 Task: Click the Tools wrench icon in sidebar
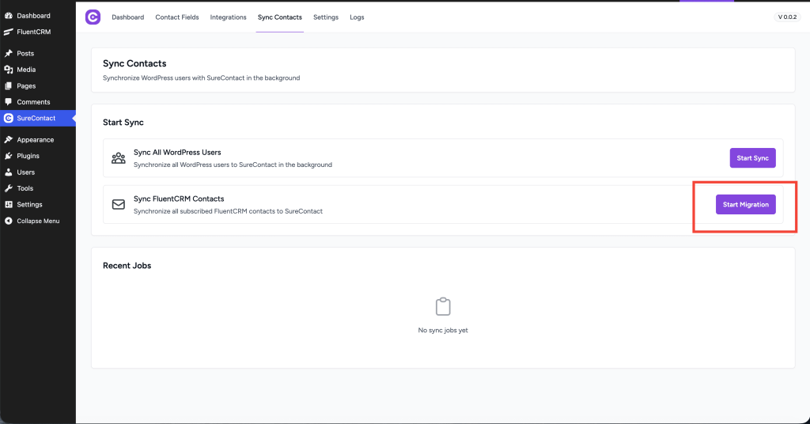(x=9, y=188)
